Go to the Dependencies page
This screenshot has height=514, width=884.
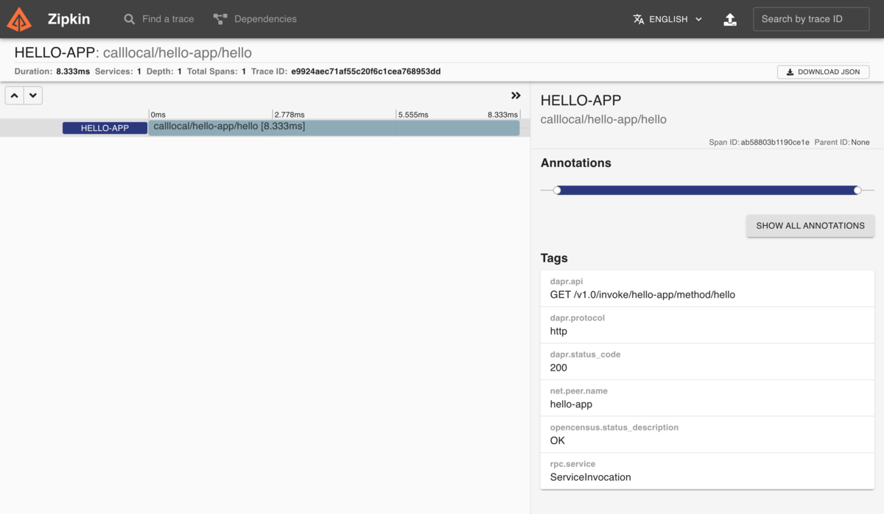265,19
